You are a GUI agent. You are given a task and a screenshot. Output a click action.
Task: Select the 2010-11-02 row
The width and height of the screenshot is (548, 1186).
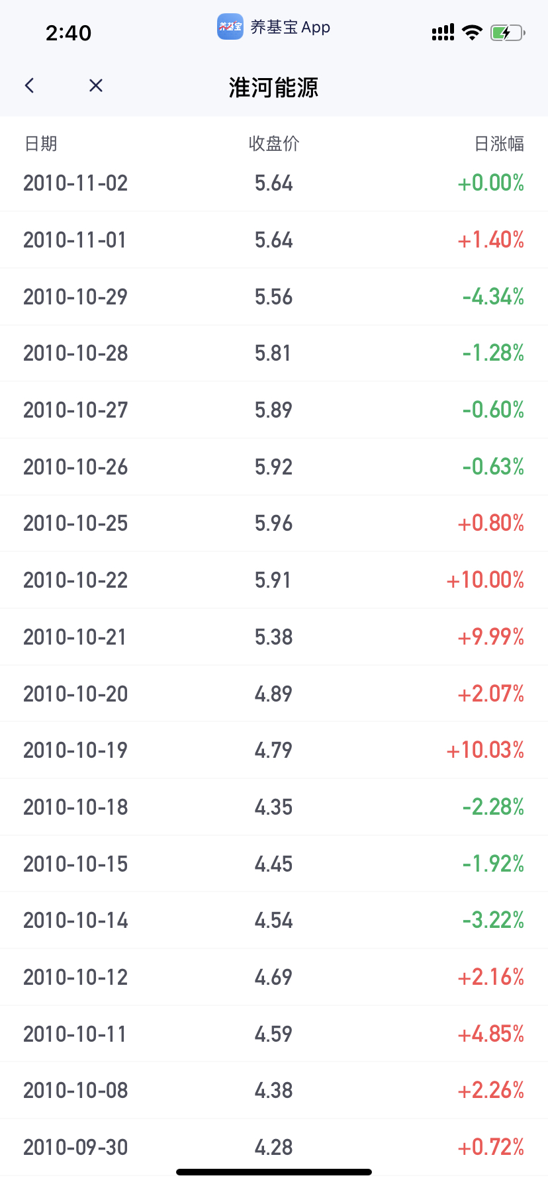pyautogui.click(x=274, y=183)
